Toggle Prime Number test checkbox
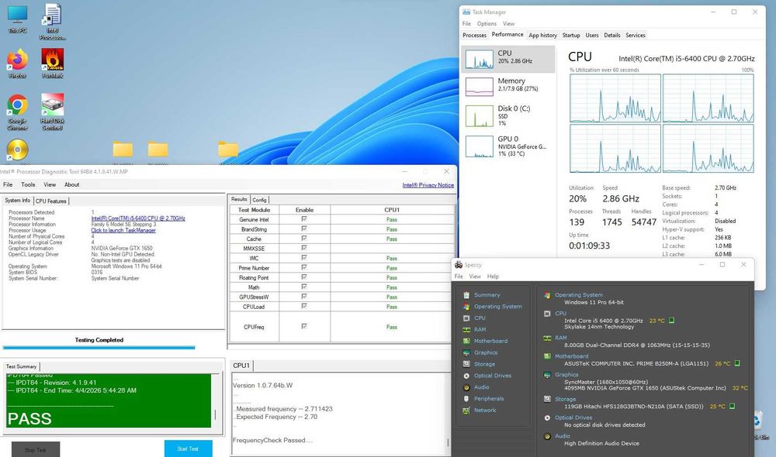This screenshot has width=776, height=457. pos(304,267)
